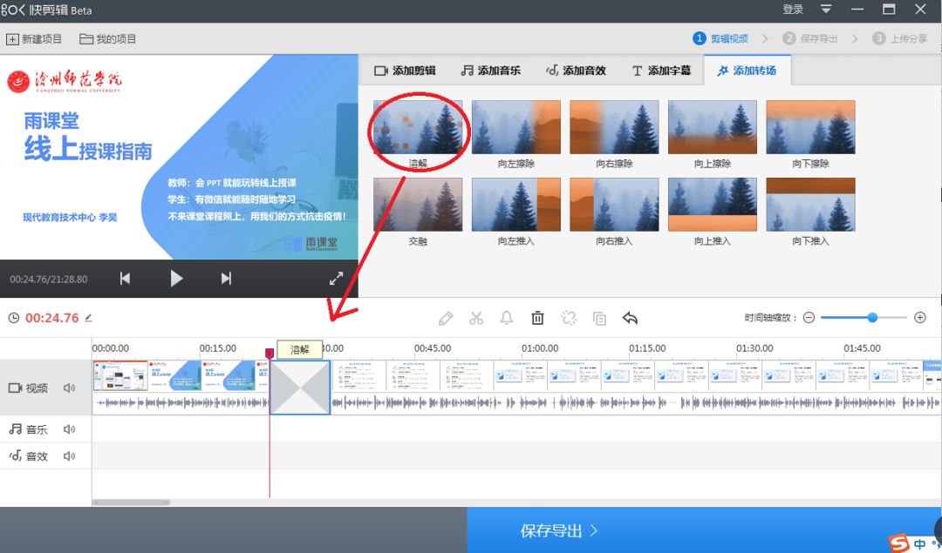Viewport: 942px width, 553px height.
Task: Click the scissors split tool
Action: [476, 318]
